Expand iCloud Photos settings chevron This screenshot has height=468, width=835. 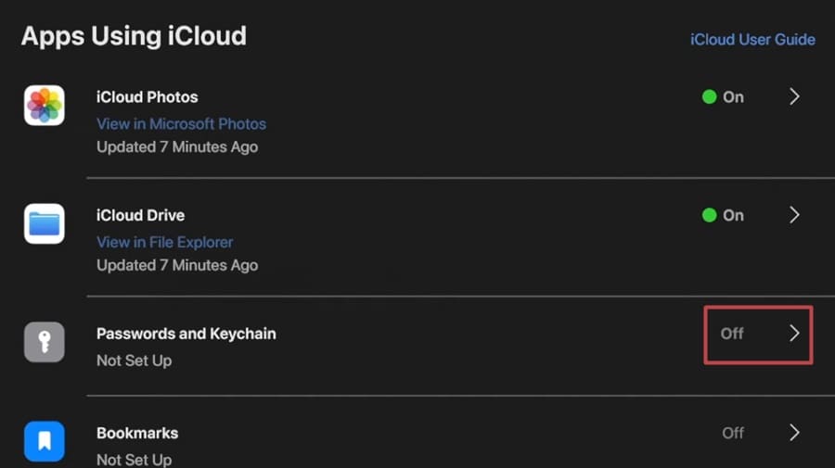click(794, 96)
